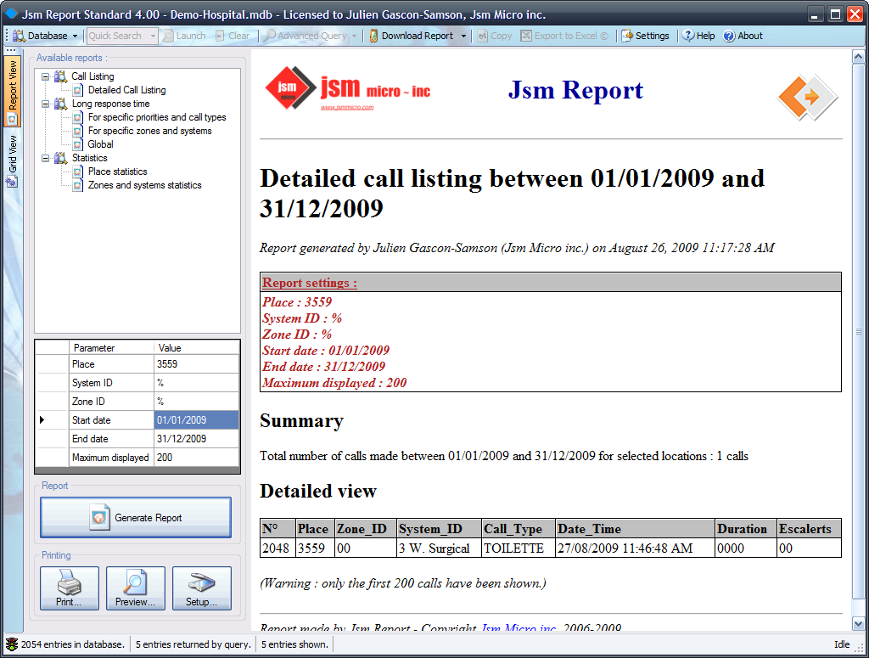Click '5 entries returned by query.' status text
Viewport: 869px width, 658px height.
click(x=193, y=644)
